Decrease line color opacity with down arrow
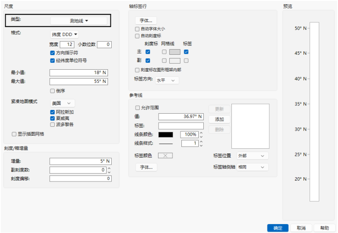The height and width of the screenshot is (233, 338). (201, 137)
